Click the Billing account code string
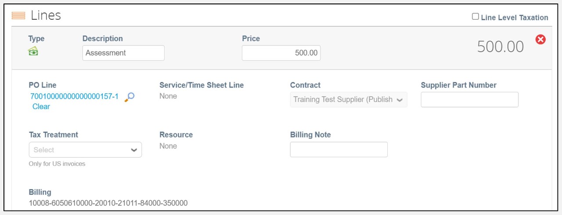The height and width of the screenshot is (215, 562). coord(108,203)
